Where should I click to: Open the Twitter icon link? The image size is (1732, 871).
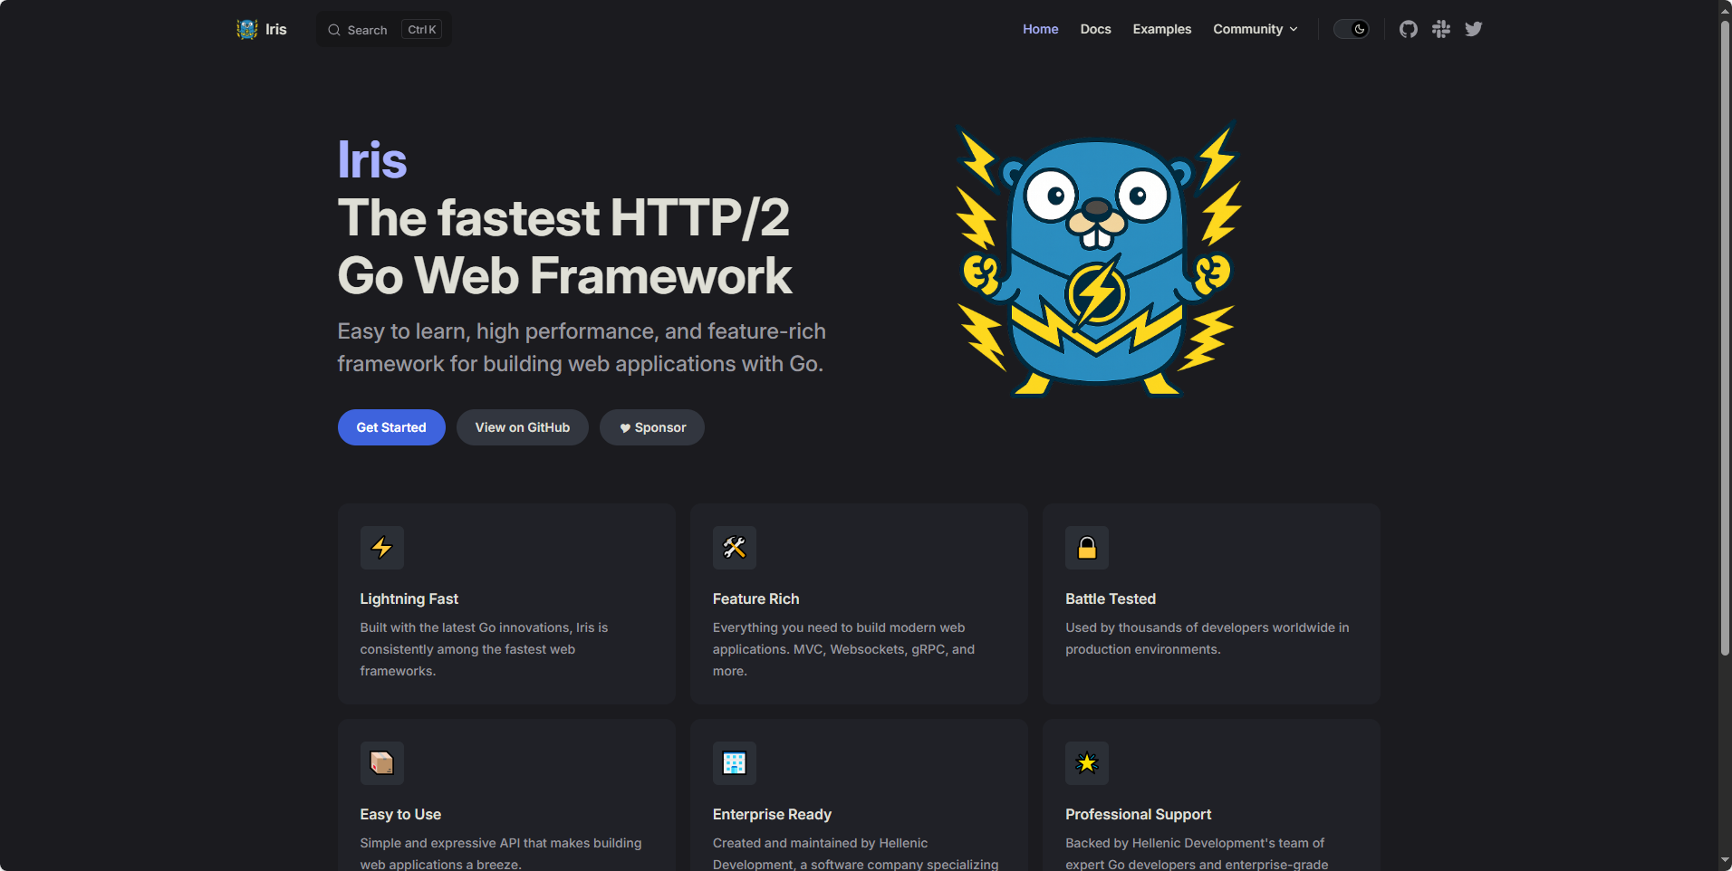[1473, 29]
